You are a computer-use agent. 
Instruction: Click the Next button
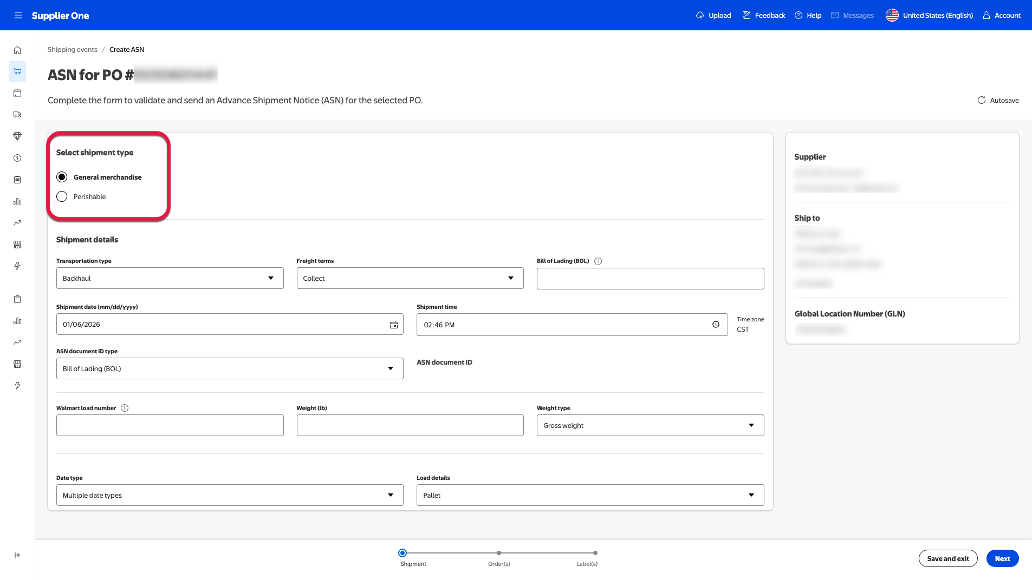pos(1002,559)
